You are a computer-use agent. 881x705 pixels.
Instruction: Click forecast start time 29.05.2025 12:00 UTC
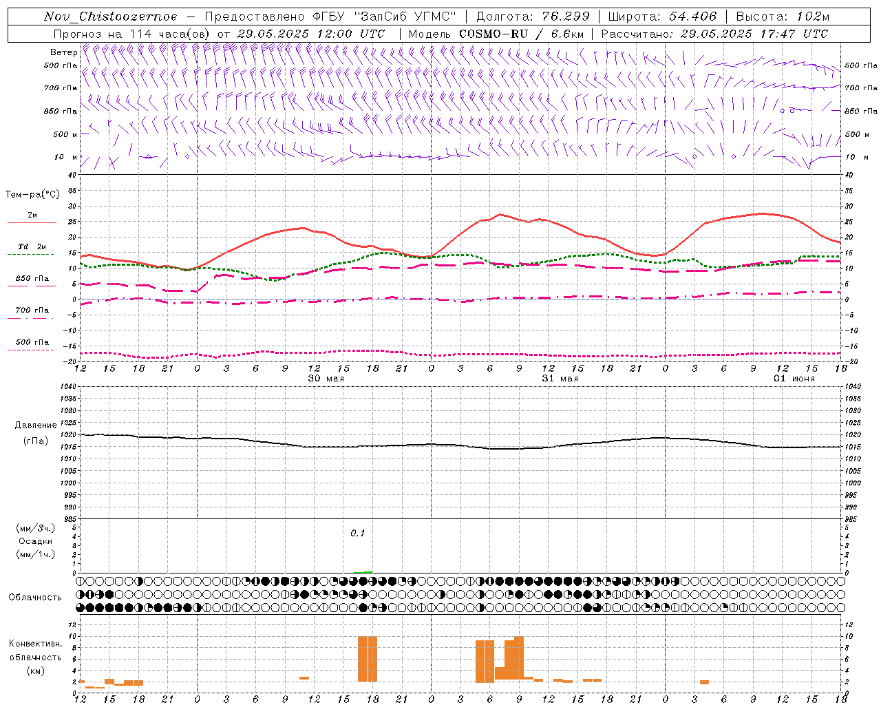[x=311, y=34]
